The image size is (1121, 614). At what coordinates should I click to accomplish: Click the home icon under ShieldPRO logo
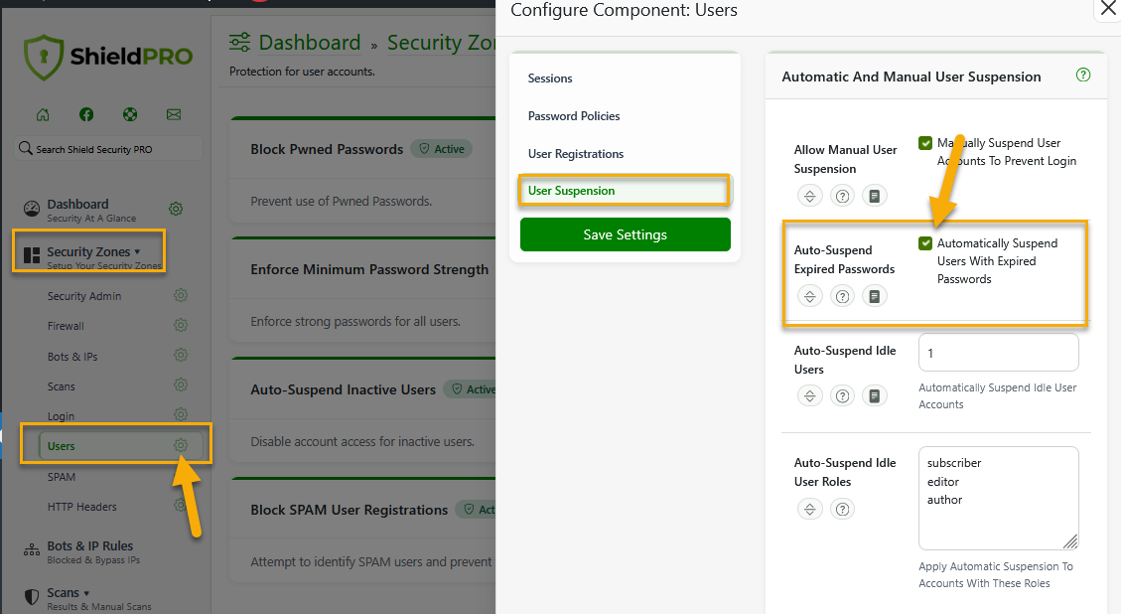pyautogui.click(x=43, y=114)
